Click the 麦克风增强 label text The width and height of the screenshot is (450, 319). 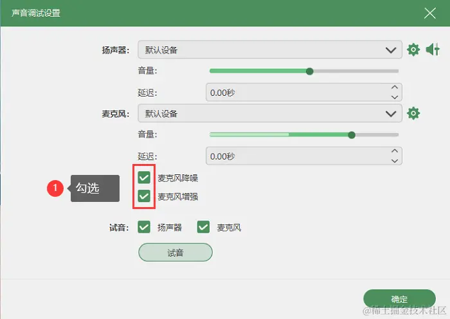click(x=177, y=197)
